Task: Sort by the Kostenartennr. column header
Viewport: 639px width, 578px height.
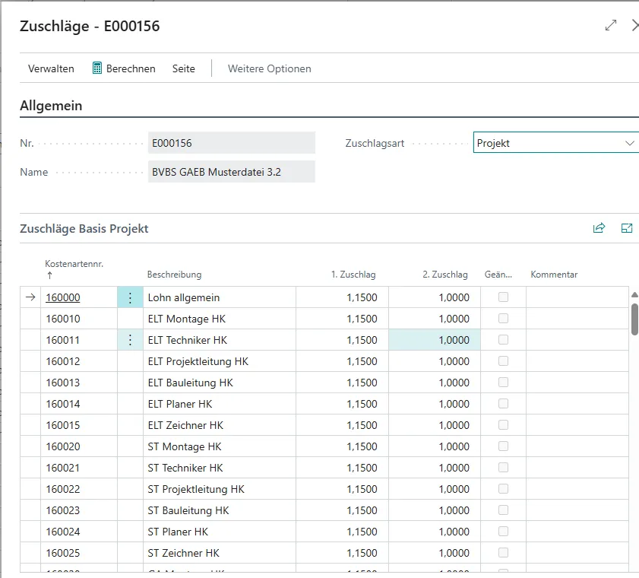Action: pyautogui.click(x=74, y=265)
